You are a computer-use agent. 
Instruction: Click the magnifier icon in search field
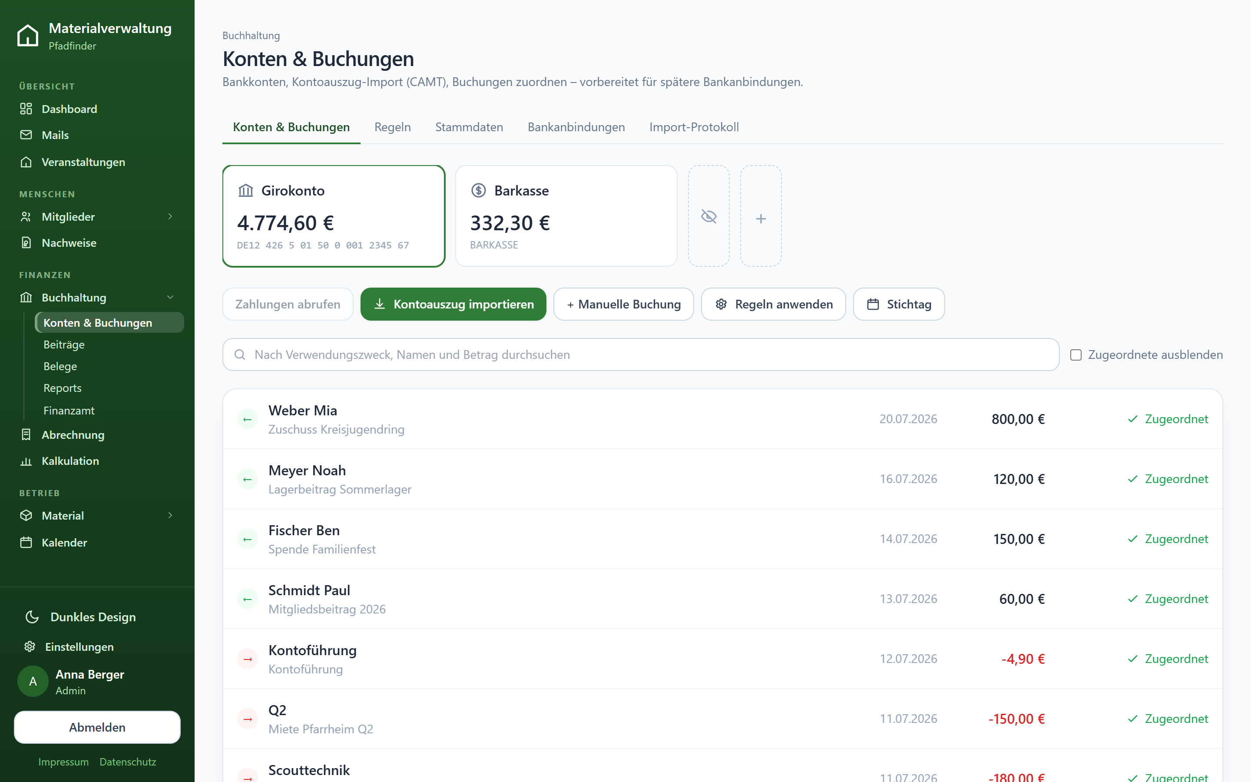point(239,355)
